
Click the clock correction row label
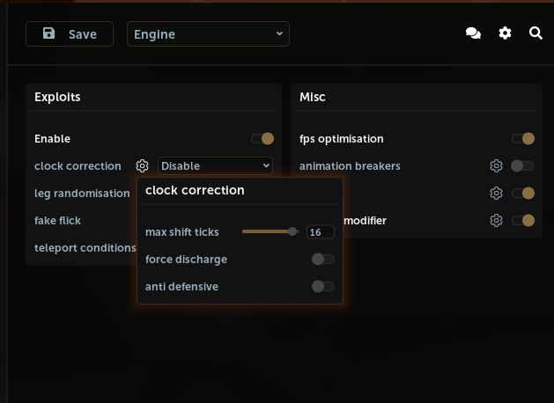(78, 165)
